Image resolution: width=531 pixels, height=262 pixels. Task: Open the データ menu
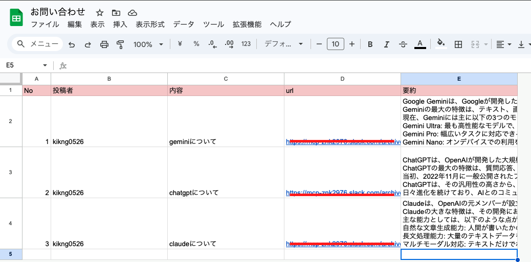point(184,25)
